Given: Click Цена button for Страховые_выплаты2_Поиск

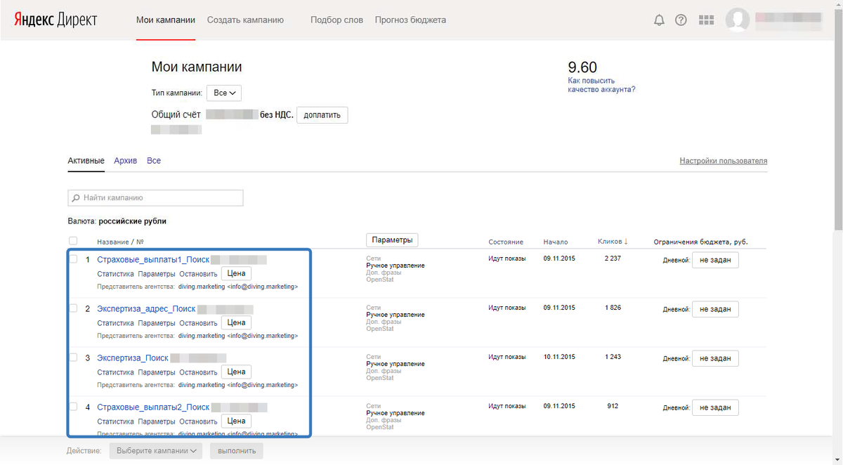Looking at the screenshot, I should click(236, 421).
